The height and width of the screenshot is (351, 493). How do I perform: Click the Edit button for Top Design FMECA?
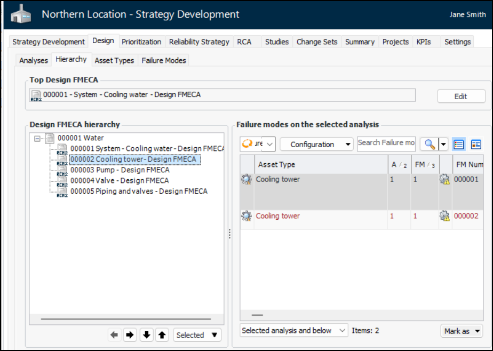coord(460,97)
